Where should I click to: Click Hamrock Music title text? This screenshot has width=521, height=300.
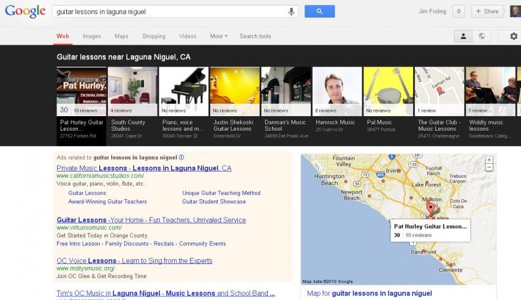(335, 122)
